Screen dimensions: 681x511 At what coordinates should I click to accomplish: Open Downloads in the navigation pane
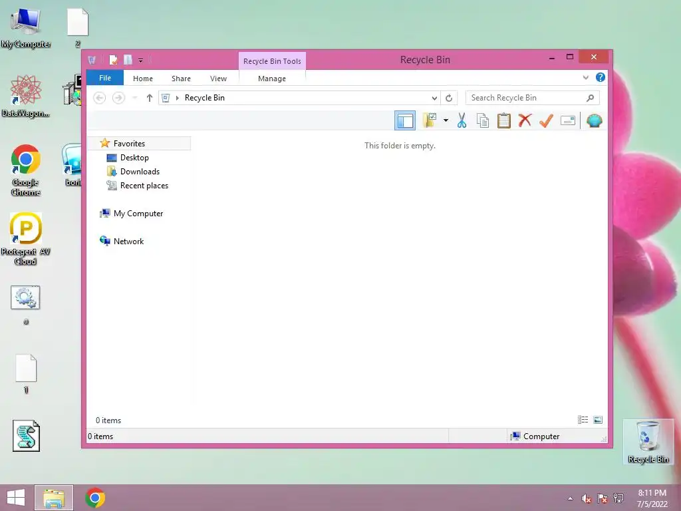pos(140,171)
